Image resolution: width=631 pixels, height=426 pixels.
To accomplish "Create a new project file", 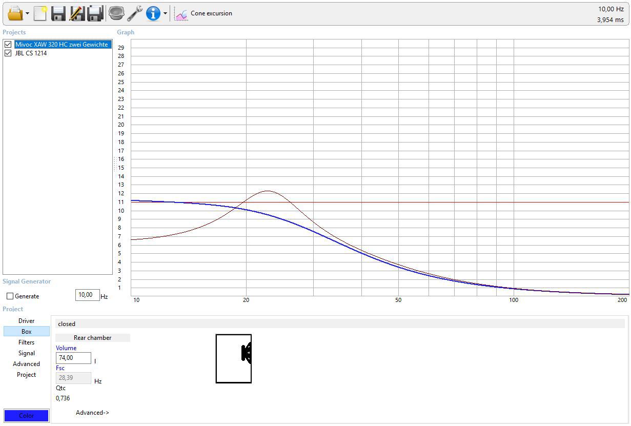I will [40, 13].
